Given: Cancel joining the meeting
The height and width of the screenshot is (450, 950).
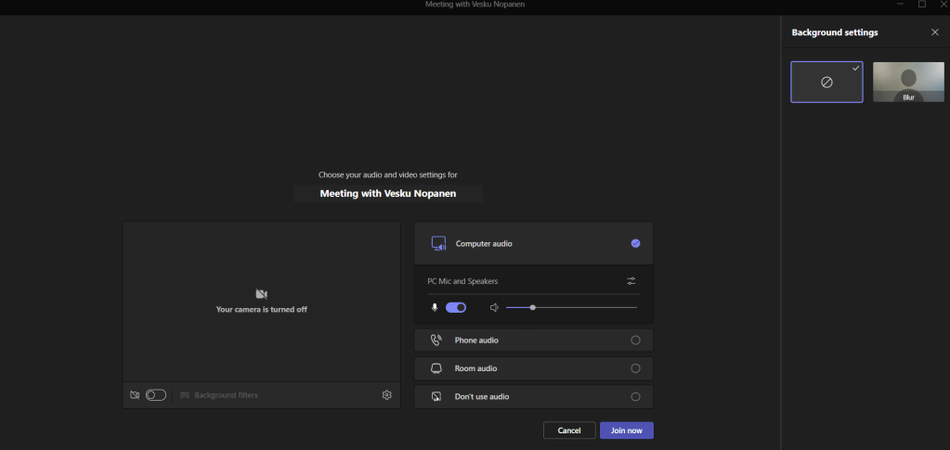Looking at the screenshot, I should 569,431.
